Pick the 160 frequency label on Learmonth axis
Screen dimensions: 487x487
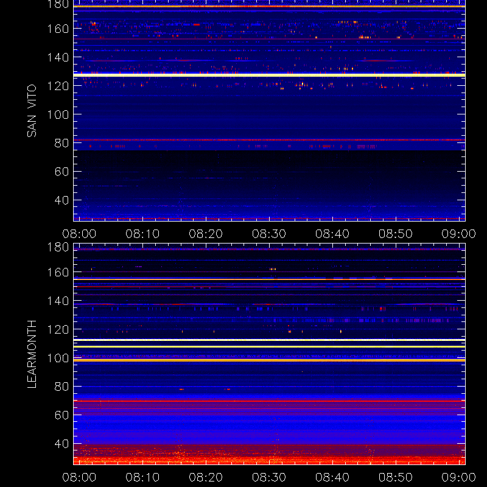[58, 272]
